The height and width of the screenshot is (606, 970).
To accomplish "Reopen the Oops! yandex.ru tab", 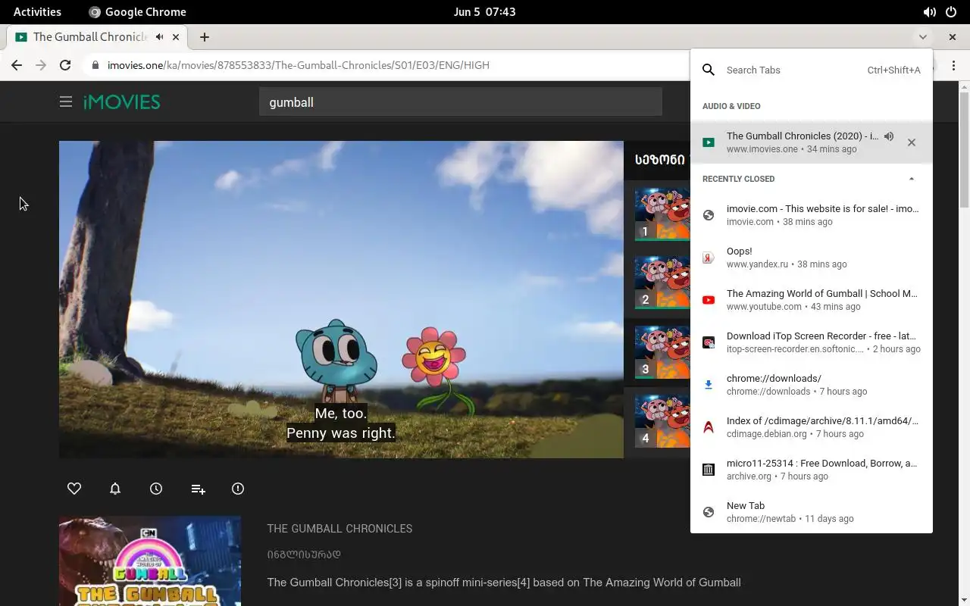I will tap(812, 257).
